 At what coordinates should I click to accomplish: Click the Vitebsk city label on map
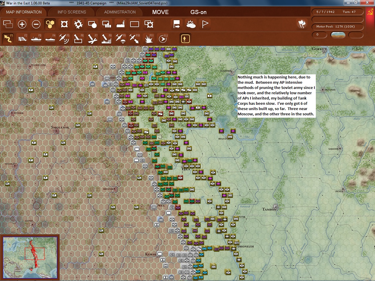tap(19, 113)
